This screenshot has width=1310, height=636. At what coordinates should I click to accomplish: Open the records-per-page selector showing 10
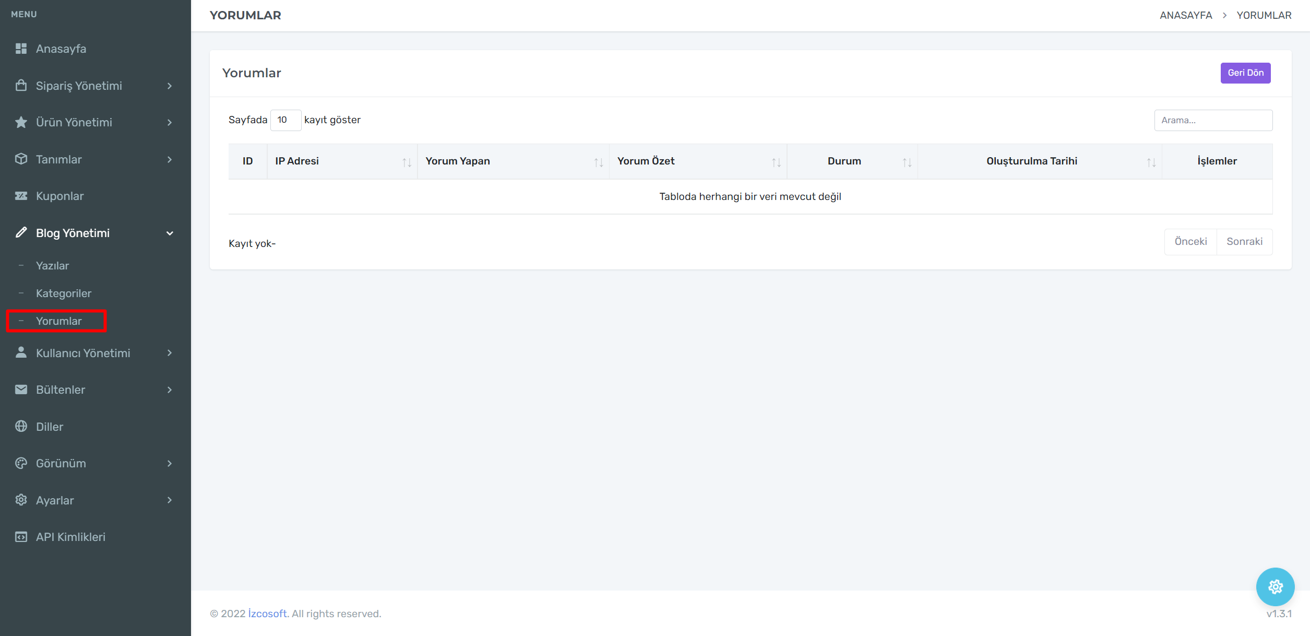tap(285, 120)
